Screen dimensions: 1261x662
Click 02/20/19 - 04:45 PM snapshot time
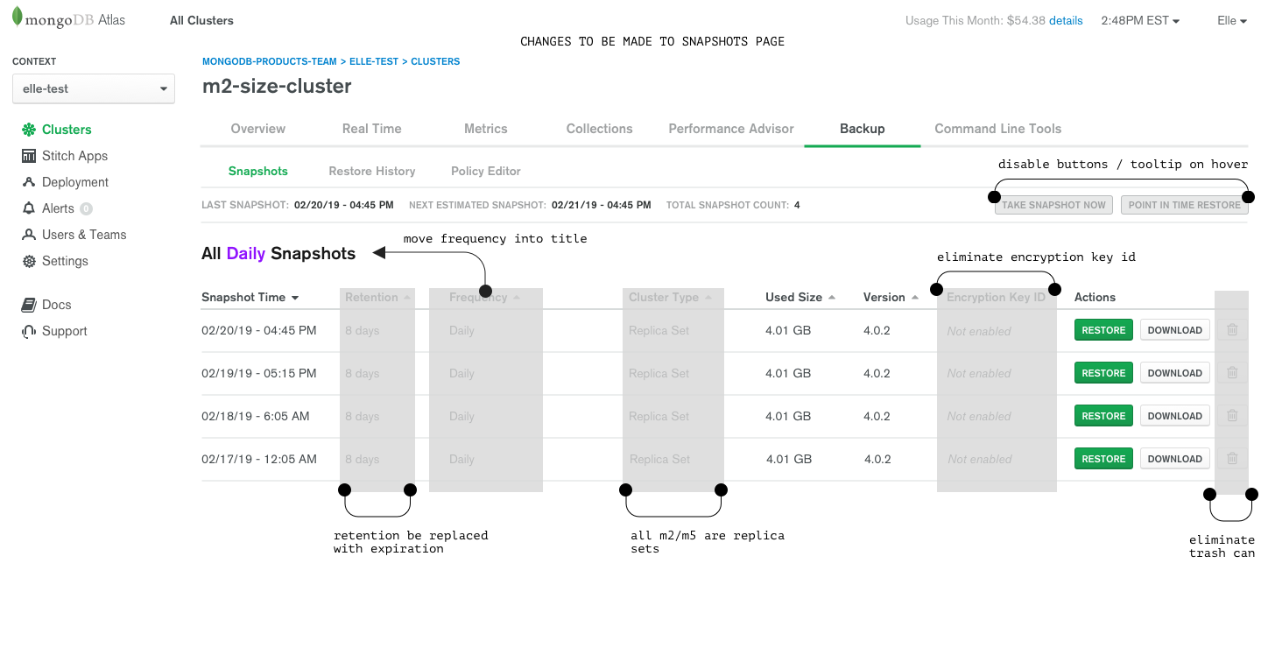(259, 330)
